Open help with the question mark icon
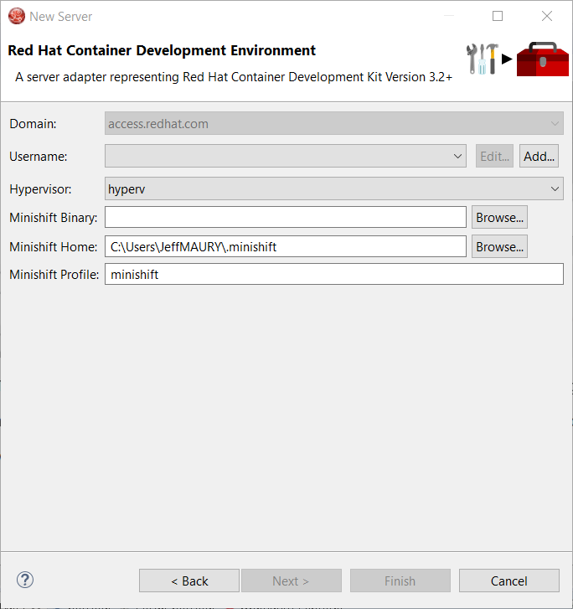This screenshot has height=609, width=573. pyautogui.click(x=25, y=580)
